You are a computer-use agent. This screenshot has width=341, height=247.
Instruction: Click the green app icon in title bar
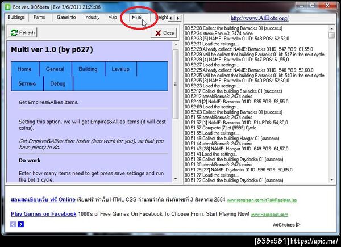pyautogui.click(x=7, y=7)
